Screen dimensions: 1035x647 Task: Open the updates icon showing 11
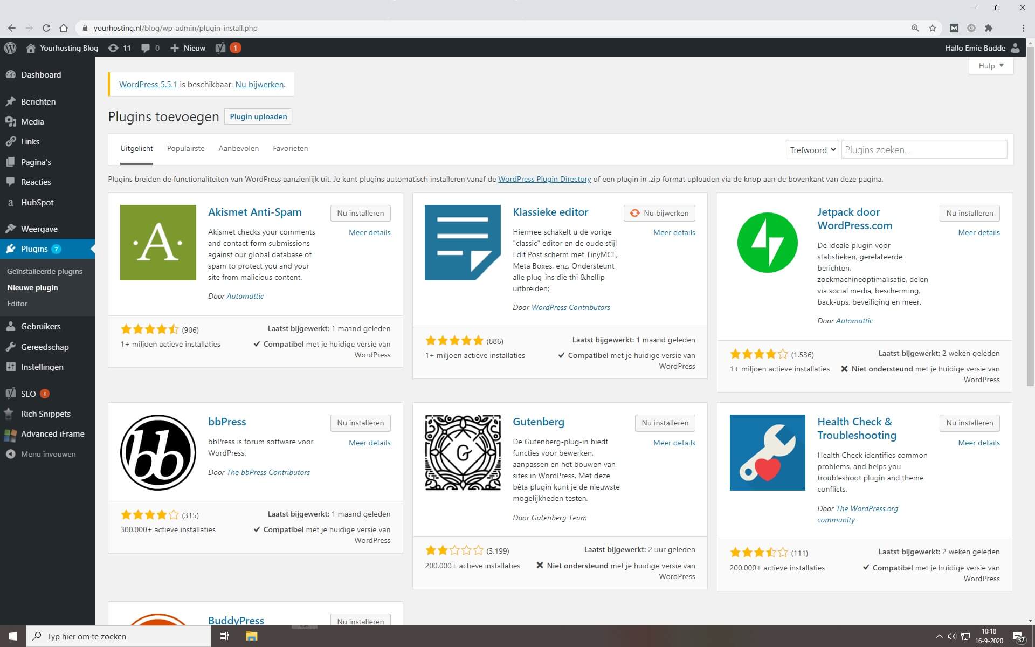point(113,48)
